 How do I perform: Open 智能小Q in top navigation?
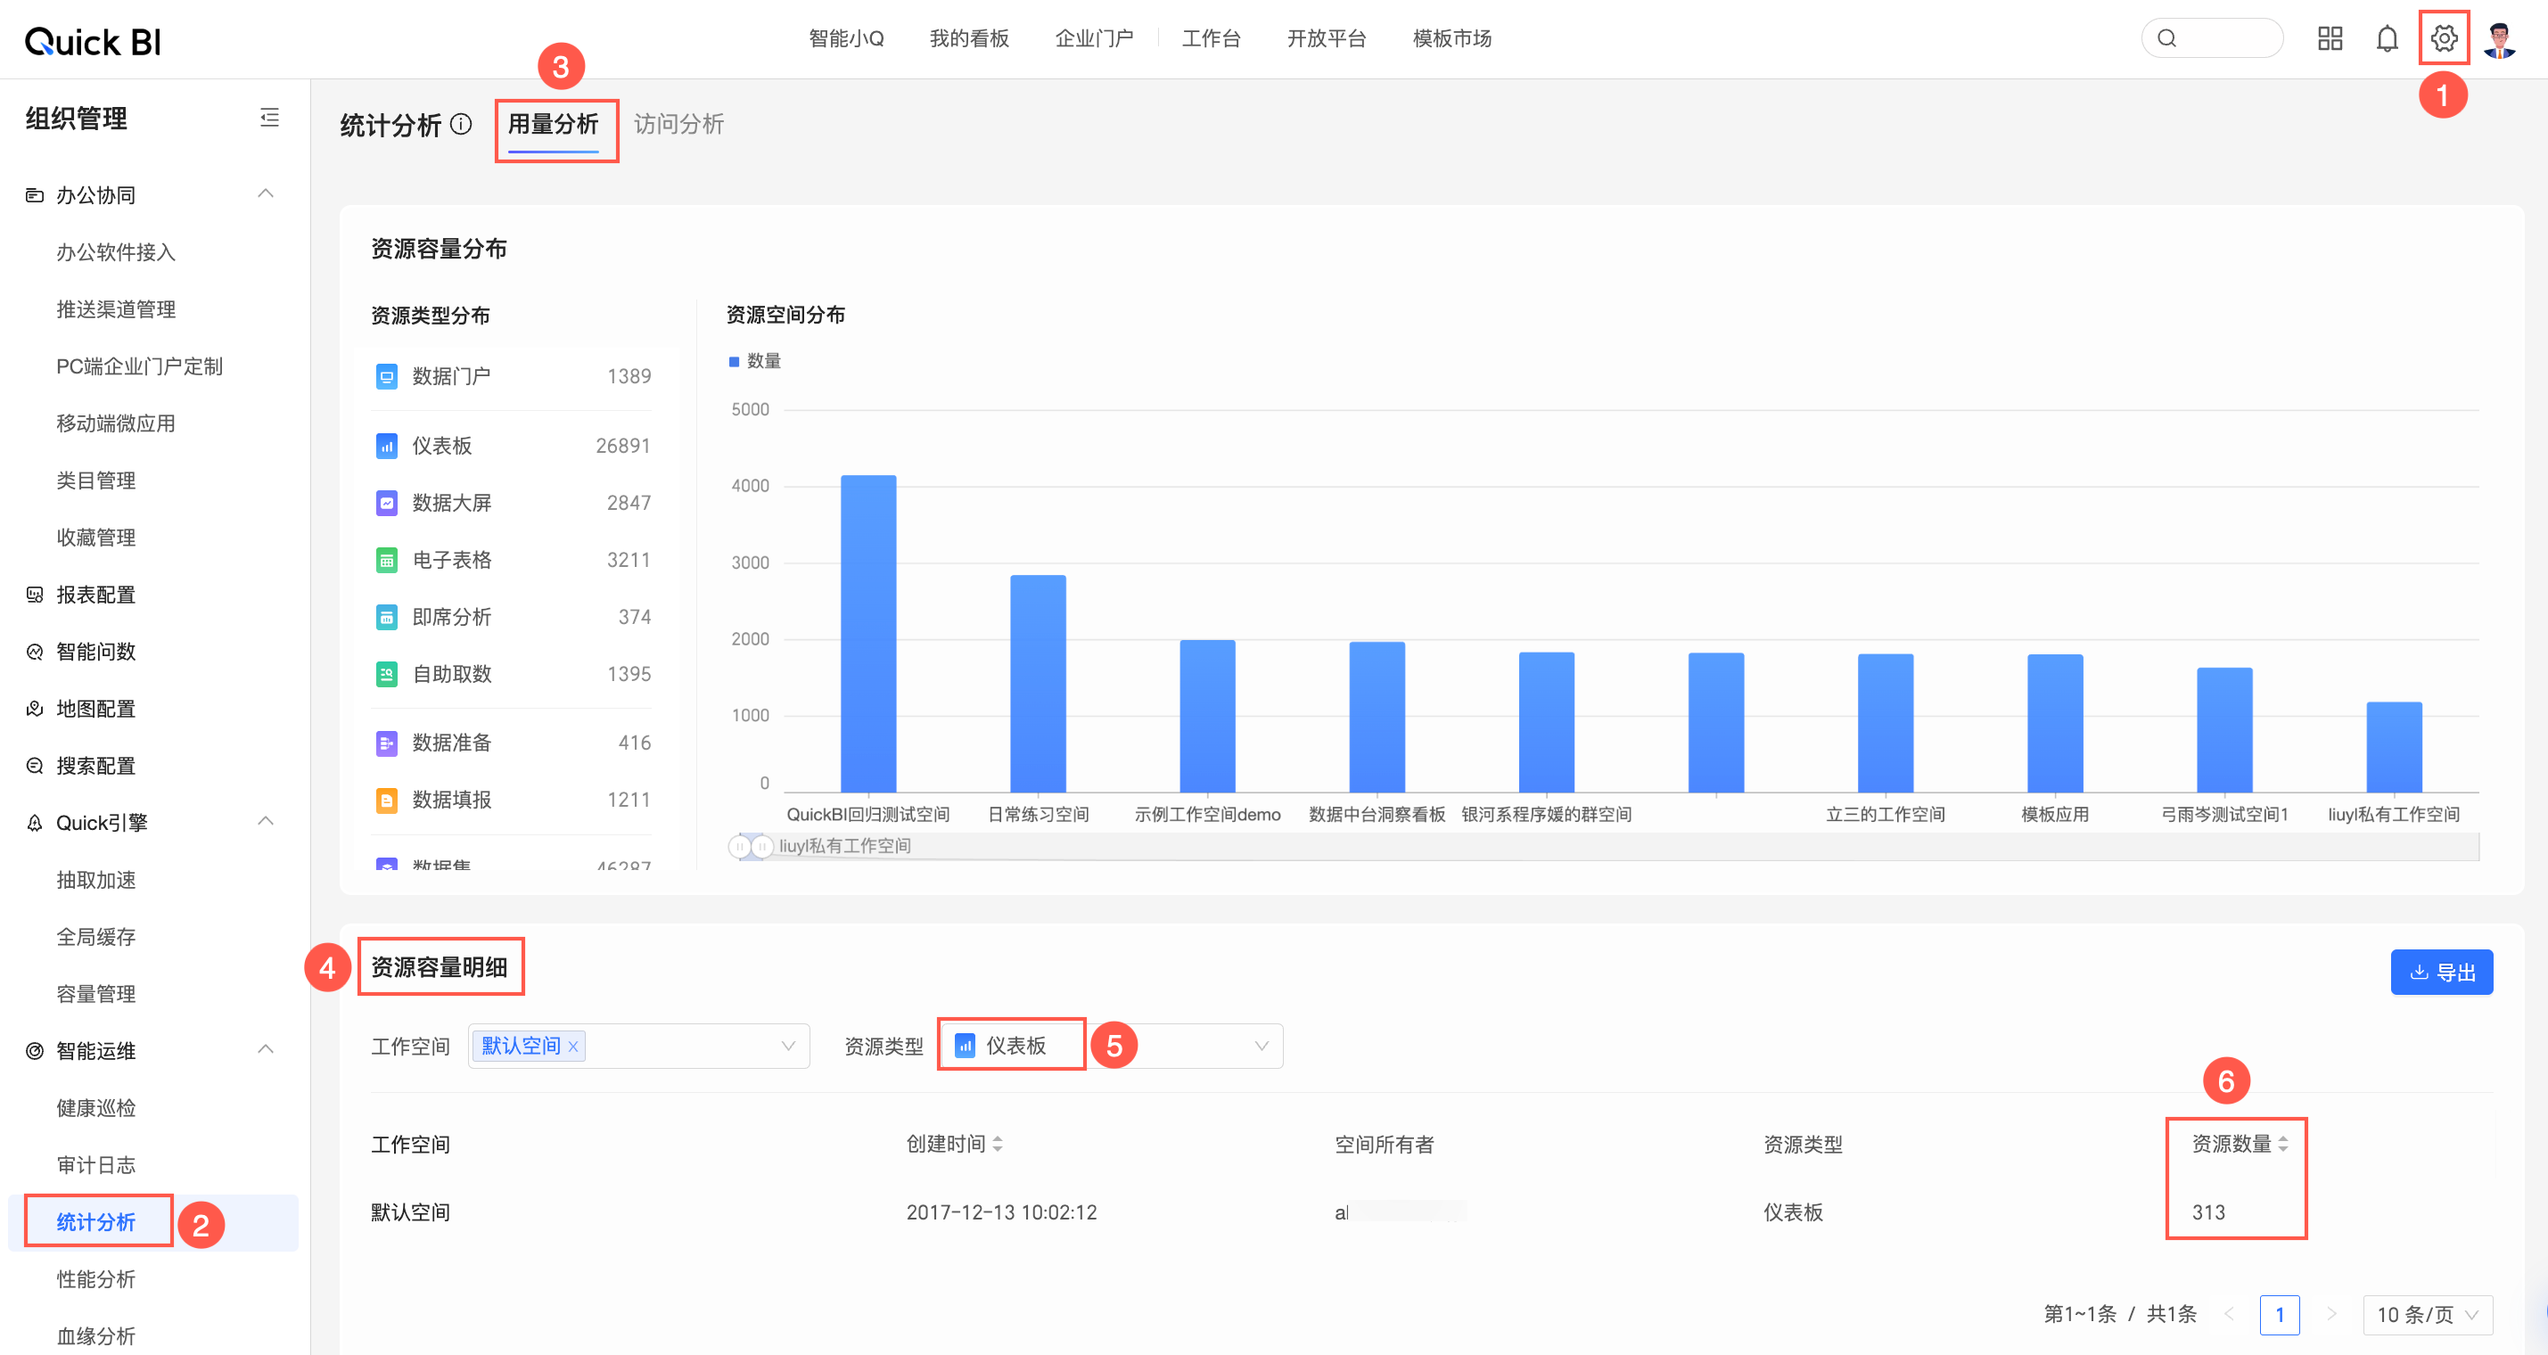(846, 38)
